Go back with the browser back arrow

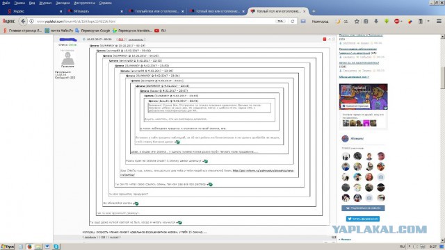pos(23,22)
